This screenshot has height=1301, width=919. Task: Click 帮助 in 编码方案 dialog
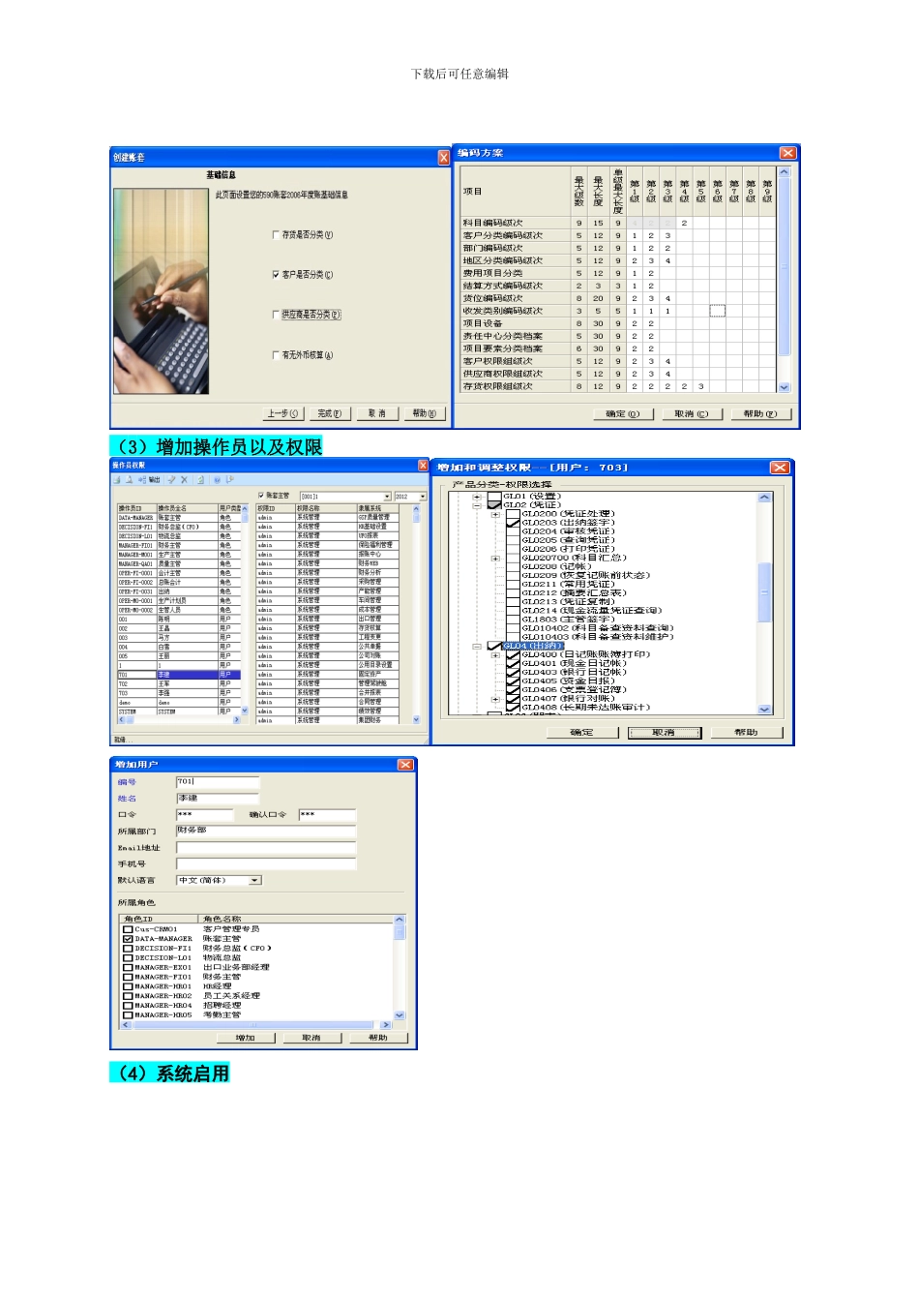[760, 414]
